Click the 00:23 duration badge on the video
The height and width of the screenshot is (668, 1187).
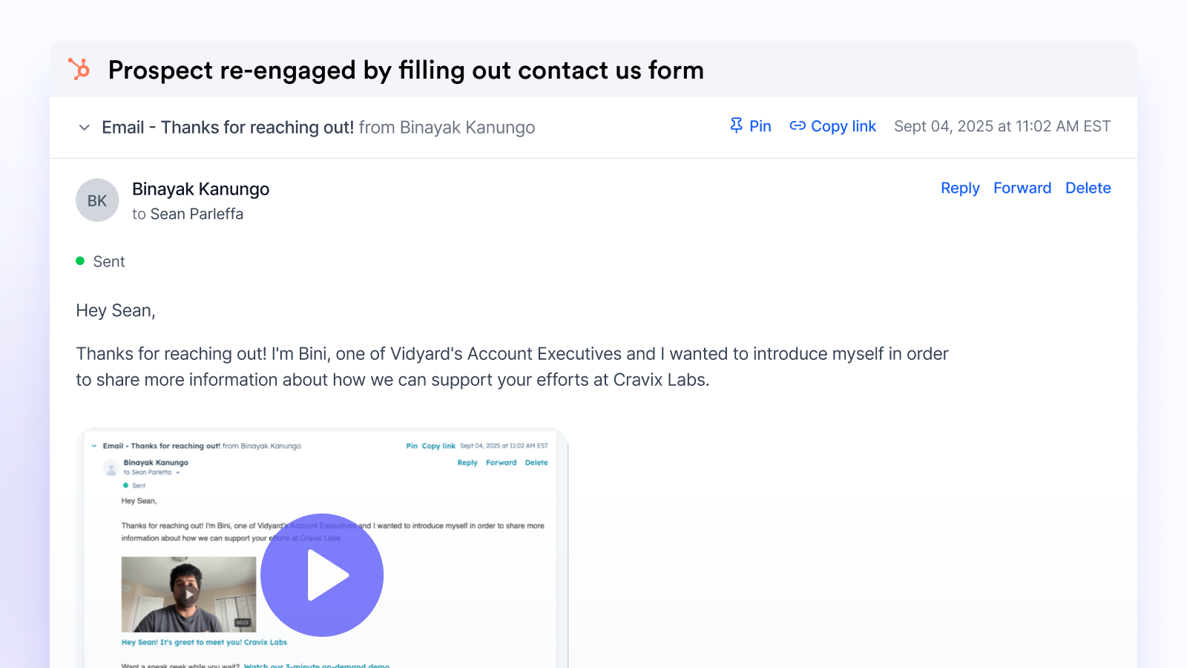point(243,623)
